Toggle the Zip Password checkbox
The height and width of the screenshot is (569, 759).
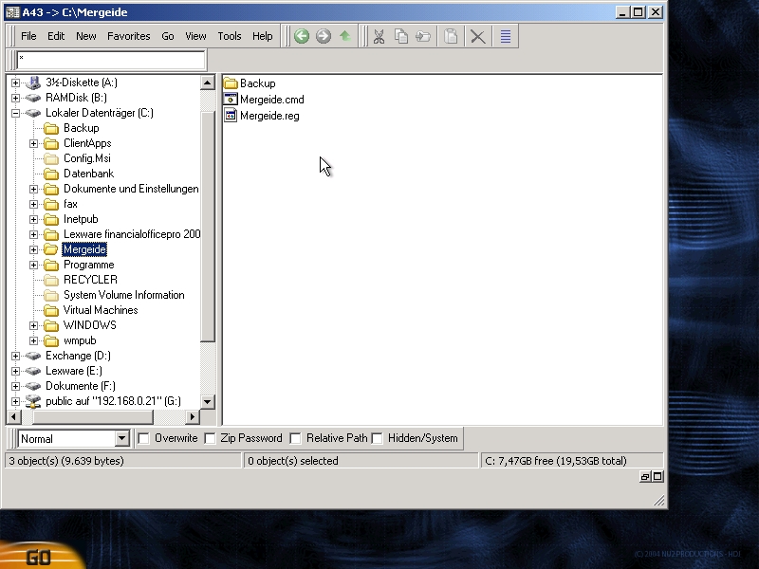(211, 438)
